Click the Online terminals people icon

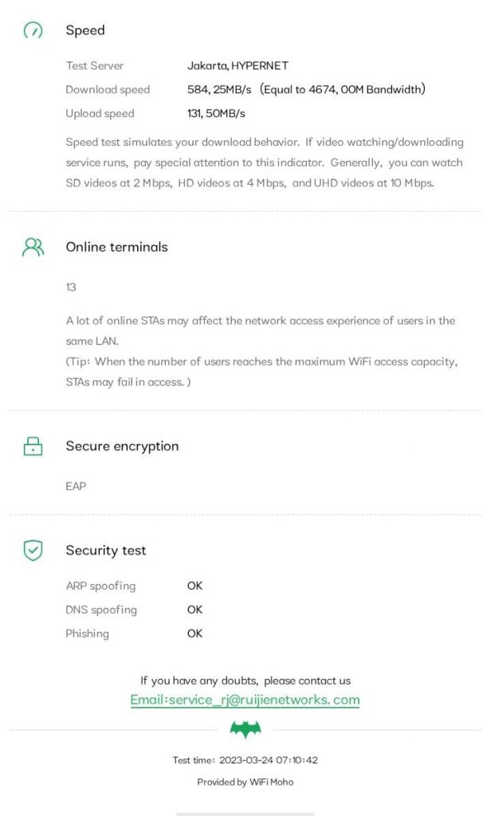[x=33, y=247]
